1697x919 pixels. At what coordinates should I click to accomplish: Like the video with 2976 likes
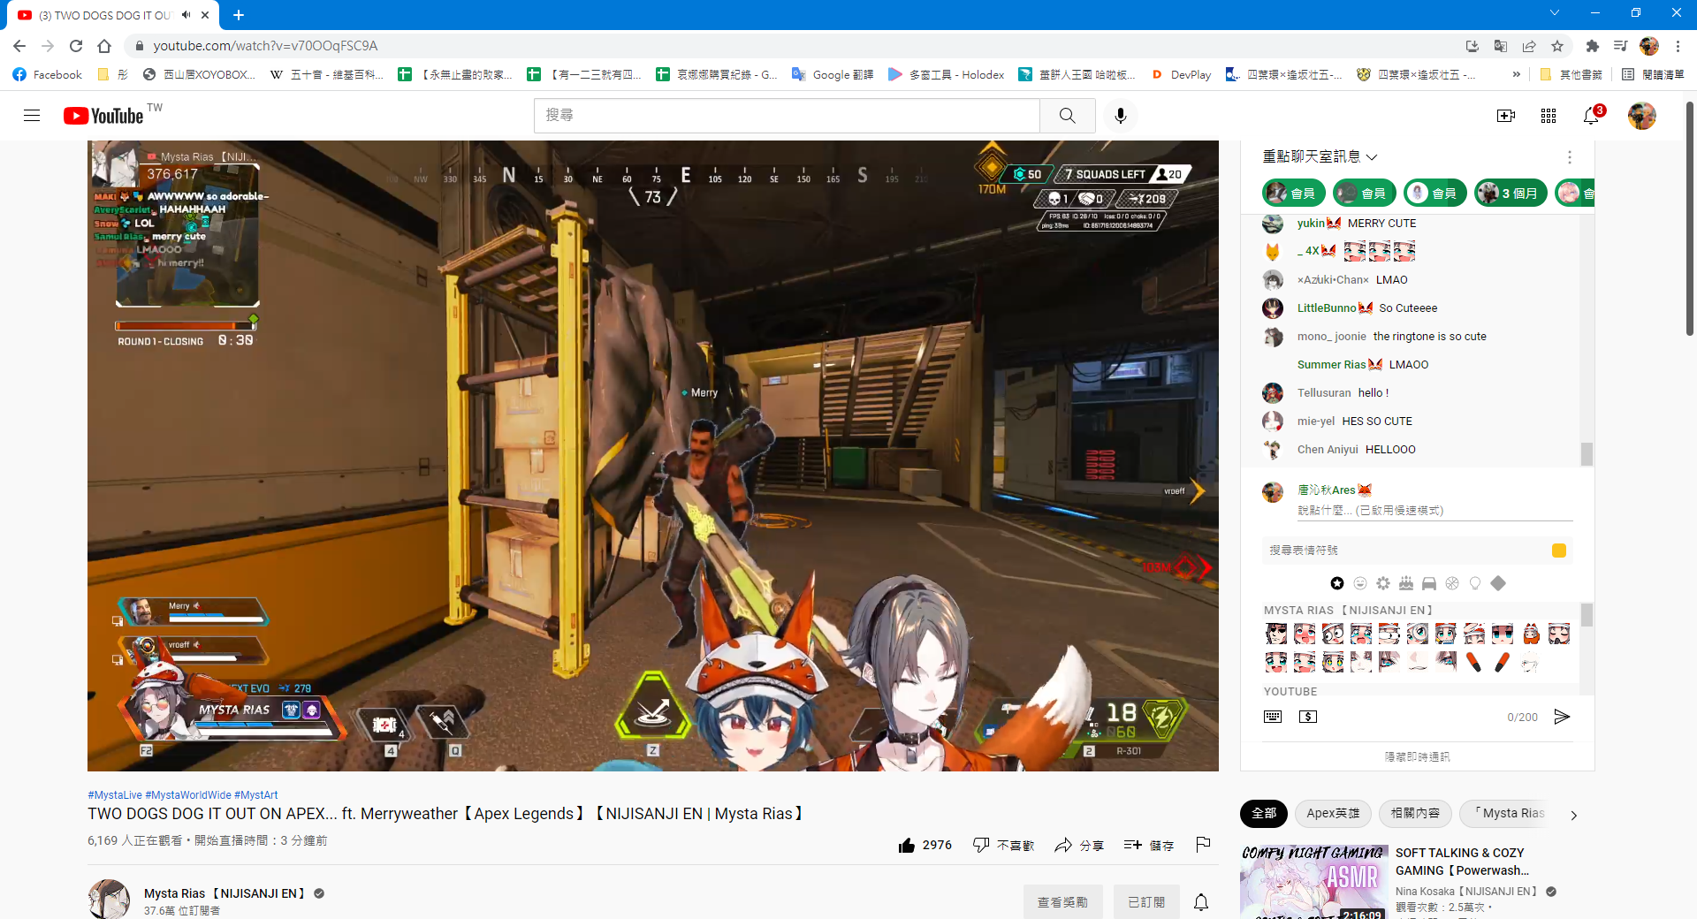925,845
